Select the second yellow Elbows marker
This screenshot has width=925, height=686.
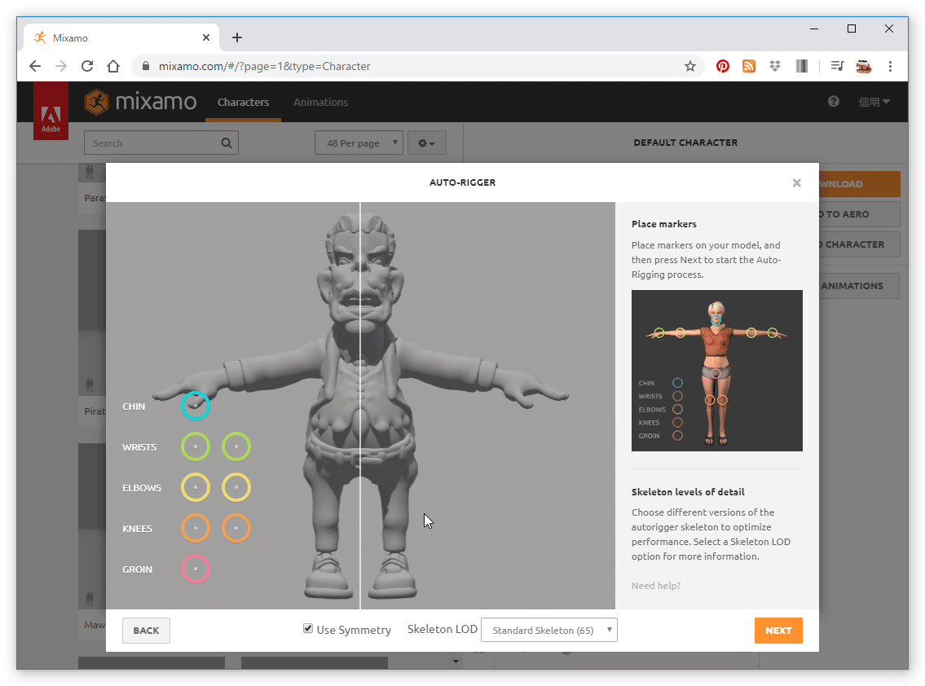pyautogui.click(x=236, y=487)
